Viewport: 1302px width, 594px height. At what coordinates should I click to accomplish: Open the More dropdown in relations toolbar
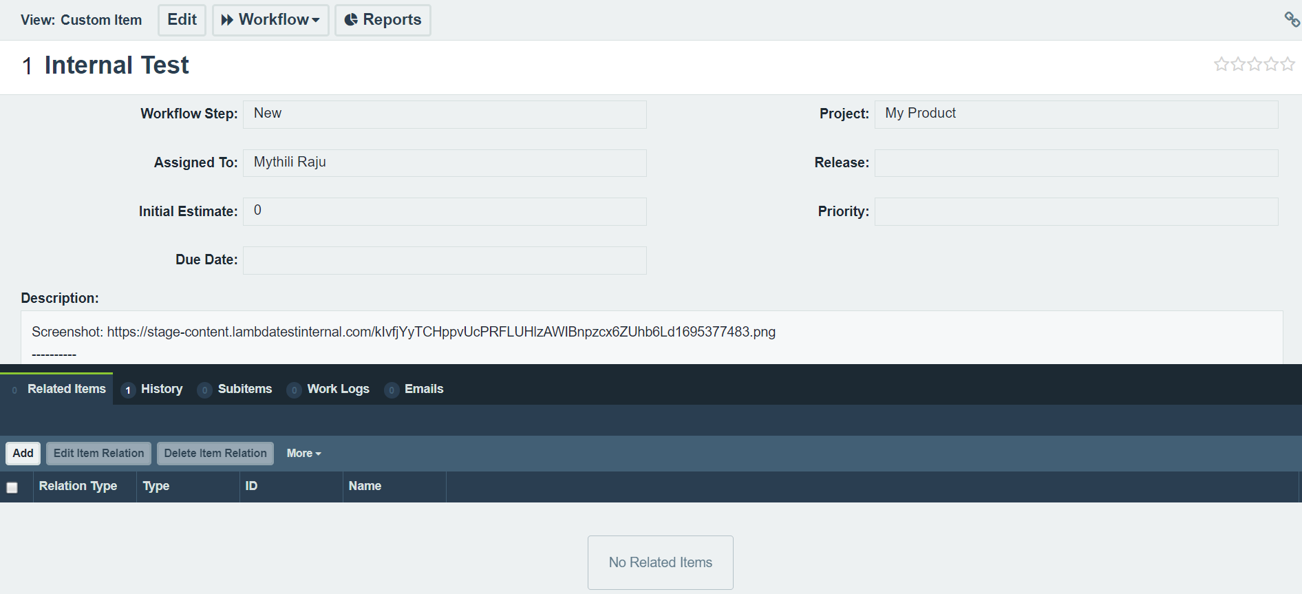[x=303, y=454]
